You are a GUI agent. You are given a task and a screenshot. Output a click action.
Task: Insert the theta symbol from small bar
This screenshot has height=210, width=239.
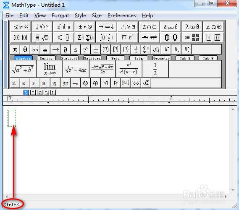pos(25,49)
